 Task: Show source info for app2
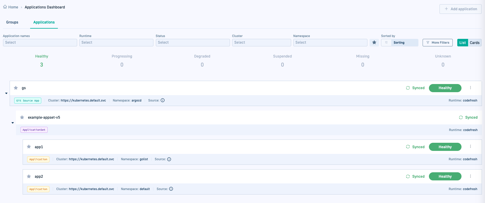pos(171,189)
